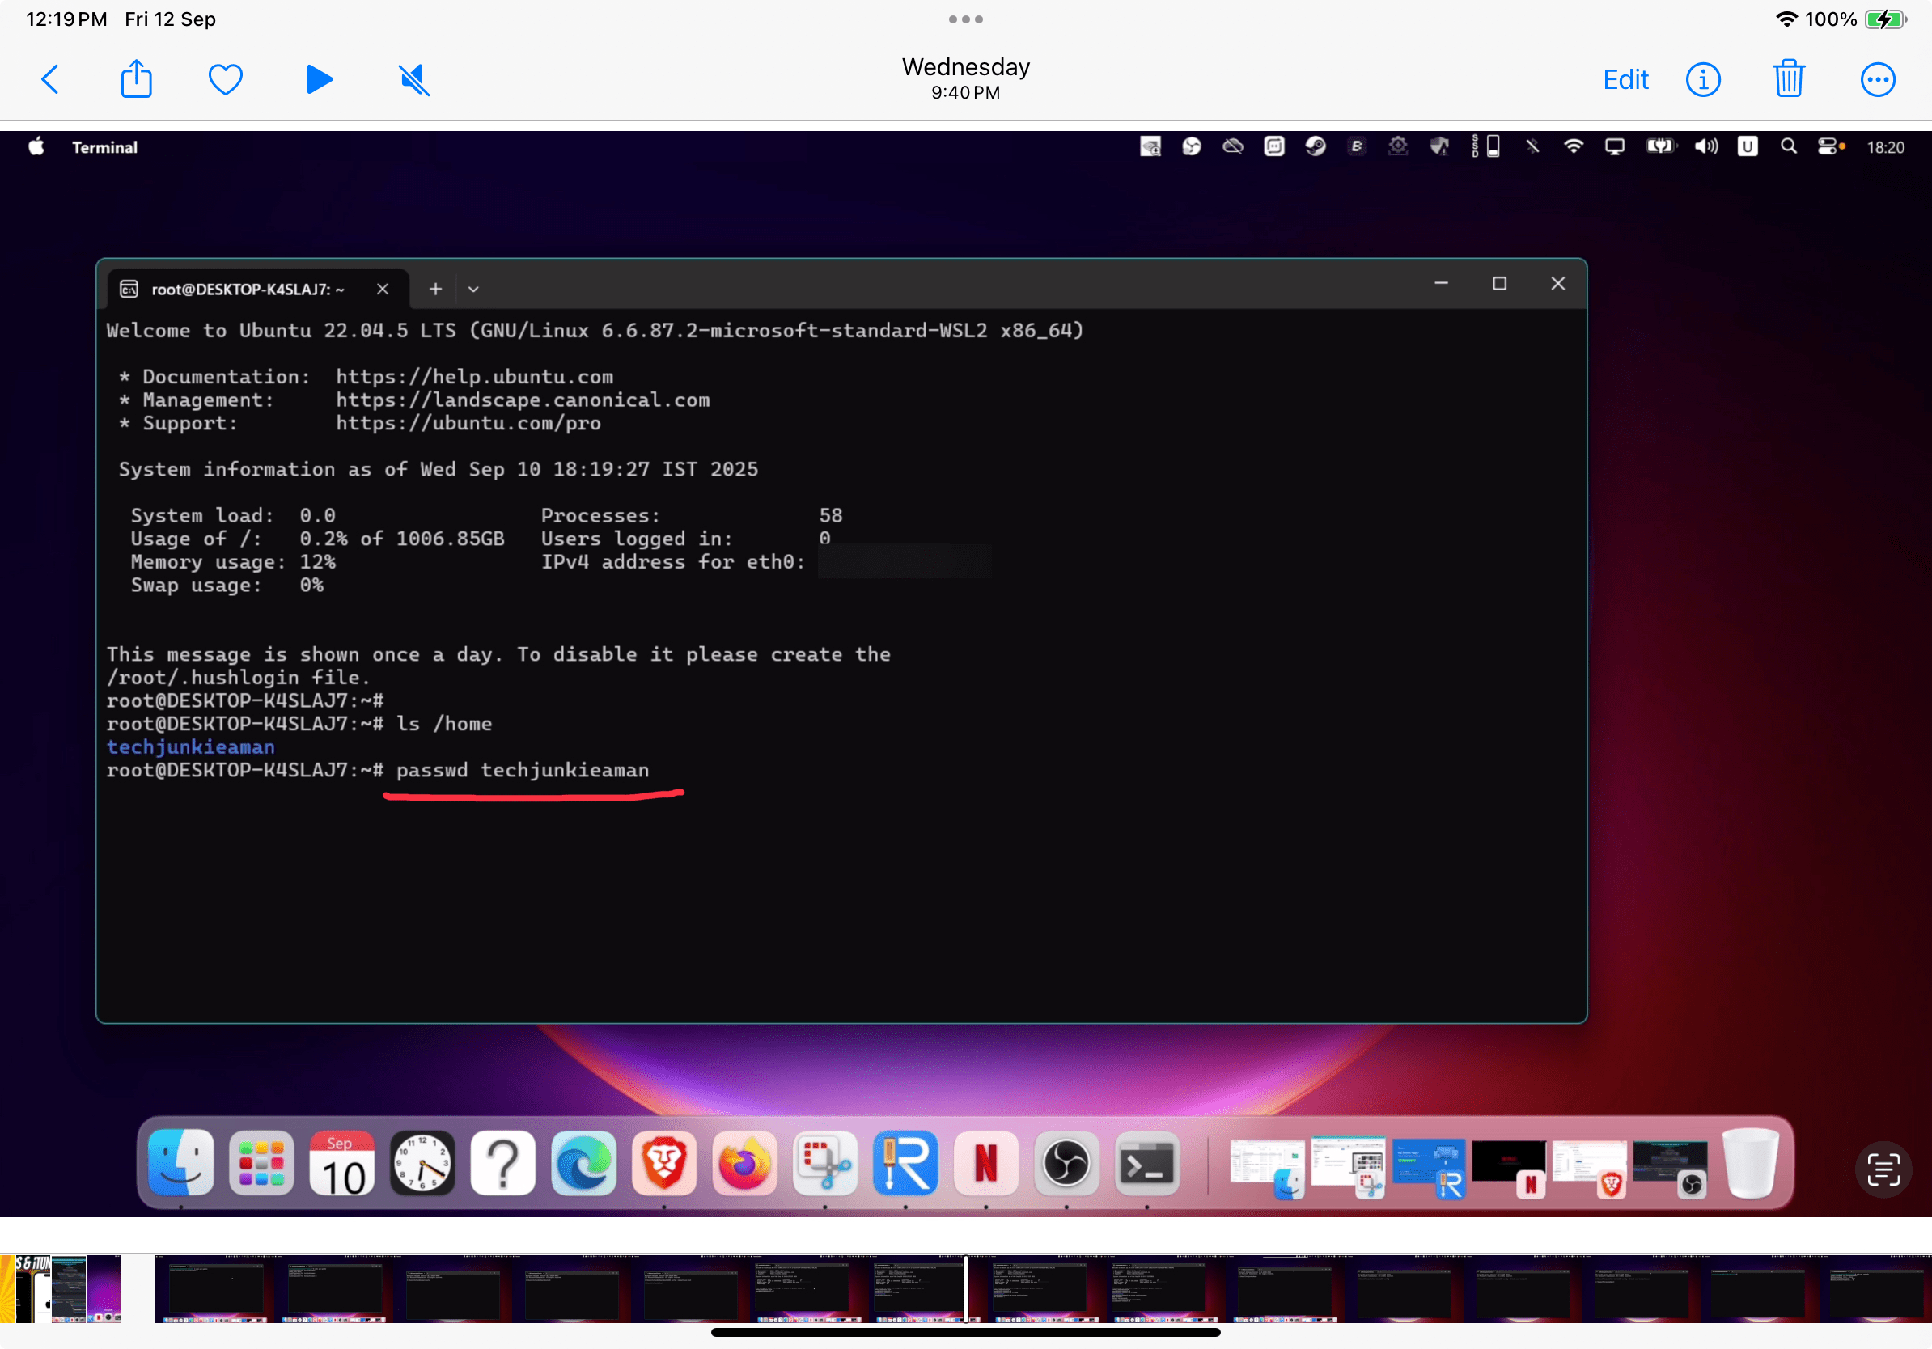Play the video
Image resolution: width=1932 pixels, height=1349 pixels.
(x=319, y=79)
